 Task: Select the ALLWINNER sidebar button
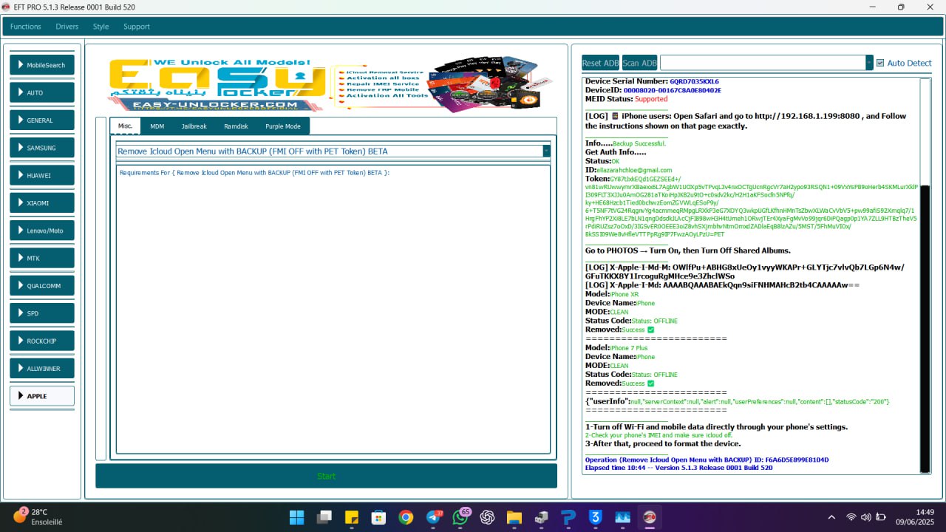[42, 368]
